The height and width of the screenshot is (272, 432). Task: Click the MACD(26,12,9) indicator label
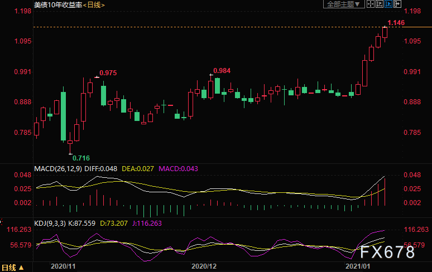click(58, 168)
